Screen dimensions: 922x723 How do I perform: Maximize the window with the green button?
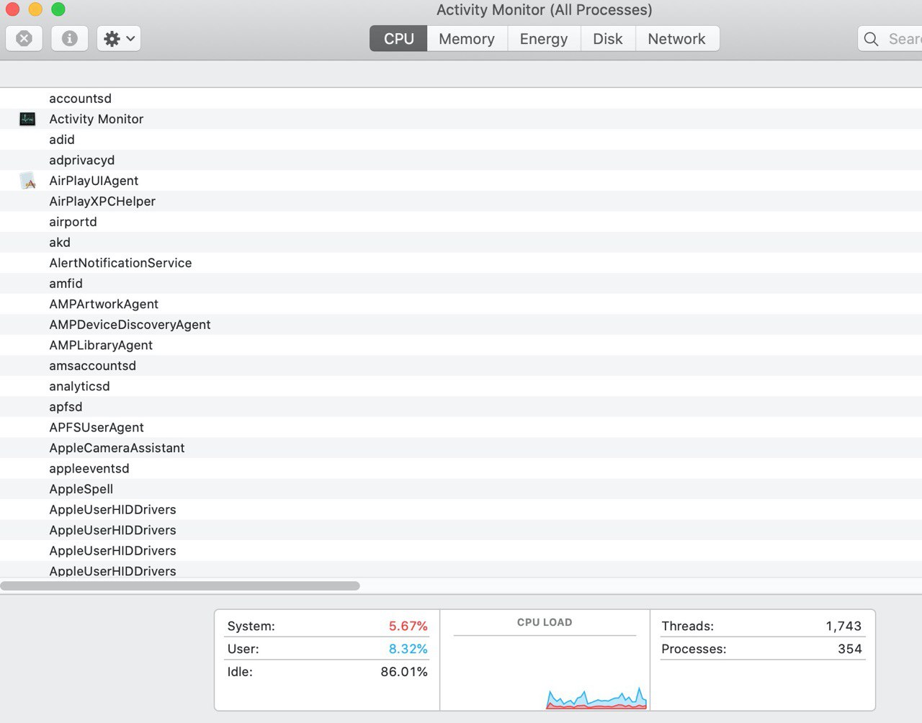pyautogui.click(x=58, y=9)
